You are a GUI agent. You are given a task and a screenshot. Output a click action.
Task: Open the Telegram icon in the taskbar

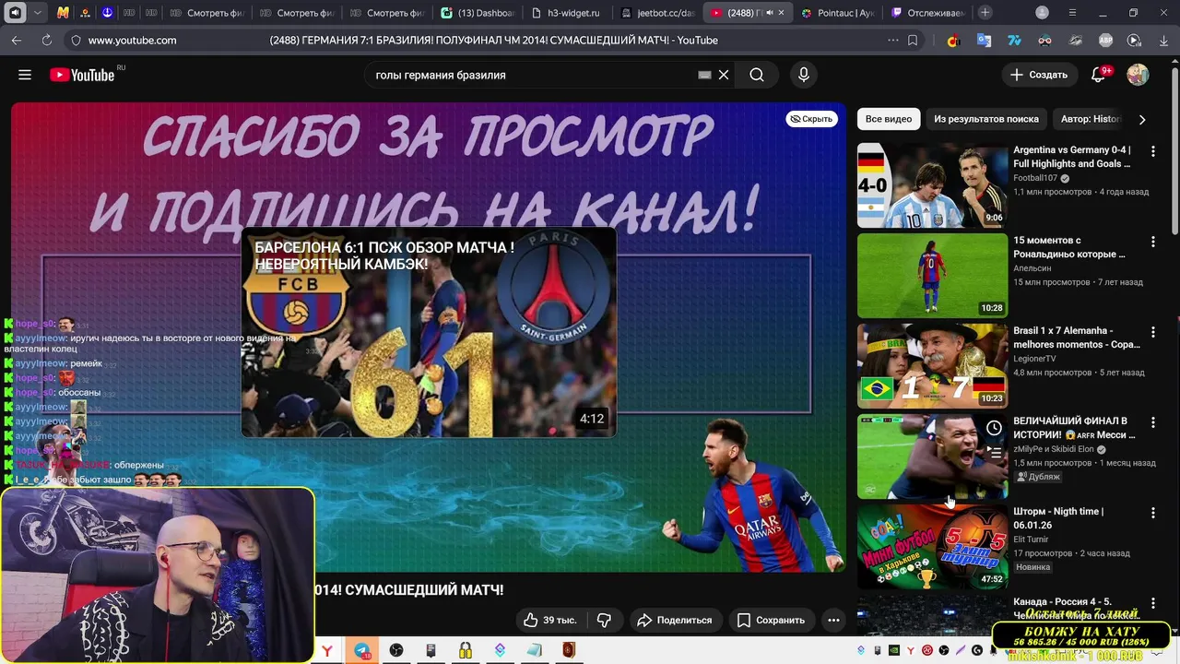point(362,650)
